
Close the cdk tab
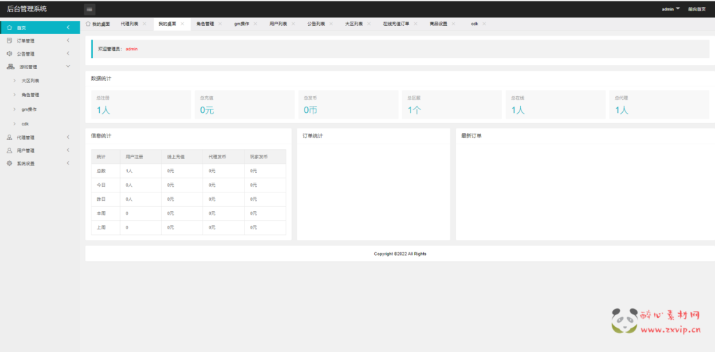(x=484, y=24)
